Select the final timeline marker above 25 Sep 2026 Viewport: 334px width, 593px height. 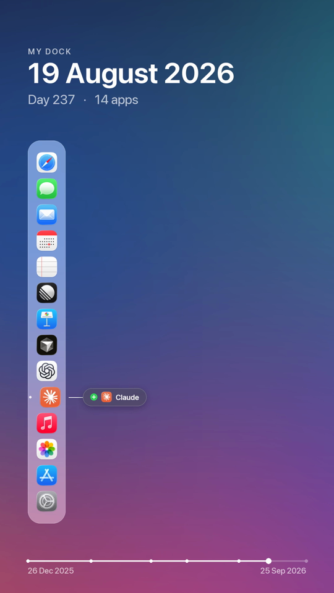[306, 561]
